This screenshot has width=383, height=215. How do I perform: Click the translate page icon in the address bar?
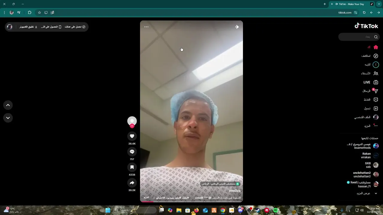click(52, 13)
